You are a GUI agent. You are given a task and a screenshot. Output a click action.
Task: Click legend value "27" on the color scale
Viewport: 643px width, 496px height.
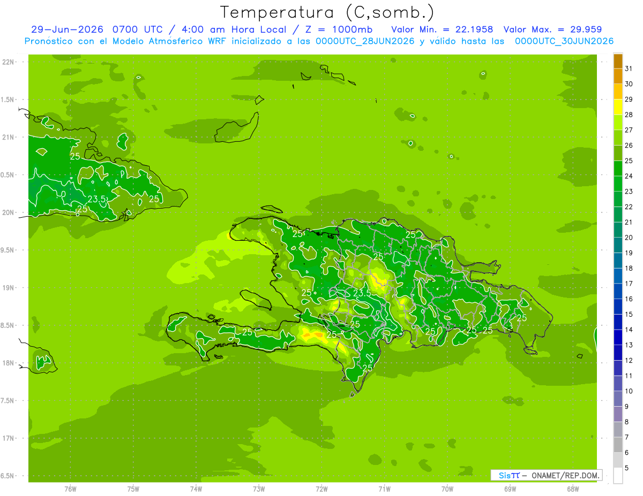(629, 130)
